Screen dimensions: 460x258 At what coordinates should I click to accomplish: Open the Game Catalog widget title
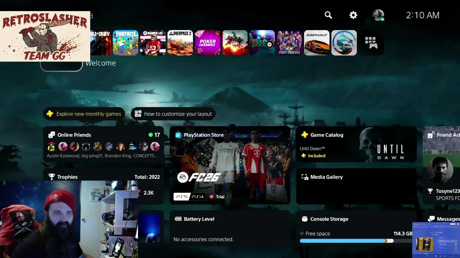click(327, 135)
